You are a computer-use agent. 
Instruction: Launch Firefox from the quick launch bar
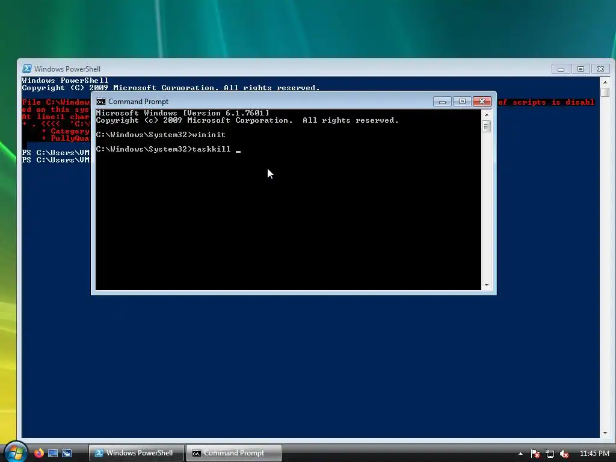point(38,453)
